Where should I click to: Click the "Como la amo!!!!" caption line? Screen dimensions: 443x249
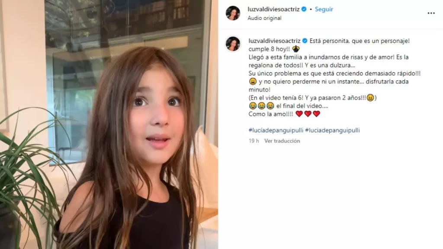(271, 114)
